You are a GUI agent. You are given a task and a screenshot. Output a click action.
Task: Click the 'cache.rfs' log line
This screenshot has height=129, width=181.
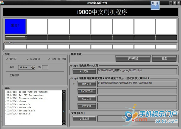18,104
